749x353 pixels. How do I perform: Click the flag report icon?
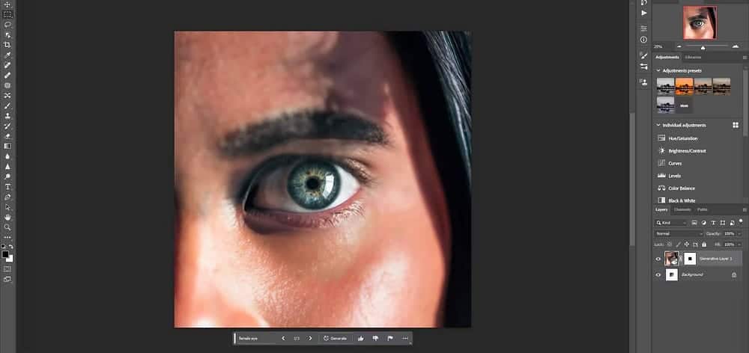click(390, 339)
